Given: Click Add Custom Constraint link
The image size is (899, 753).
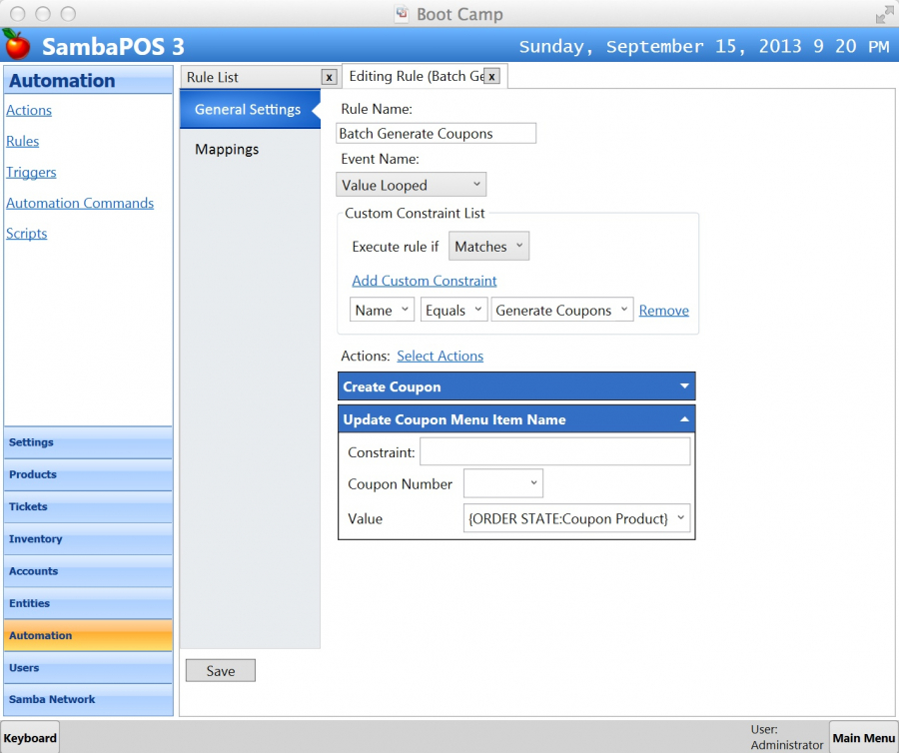Looking at the screenshot, I should (425, 281).
